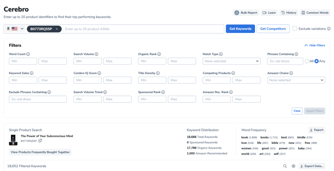Image resolution: width=334 pixels, height=171 pixels.
Task: Click the copy ASIN icon beside B0773RQ55P
Action: tap(40, 141)
